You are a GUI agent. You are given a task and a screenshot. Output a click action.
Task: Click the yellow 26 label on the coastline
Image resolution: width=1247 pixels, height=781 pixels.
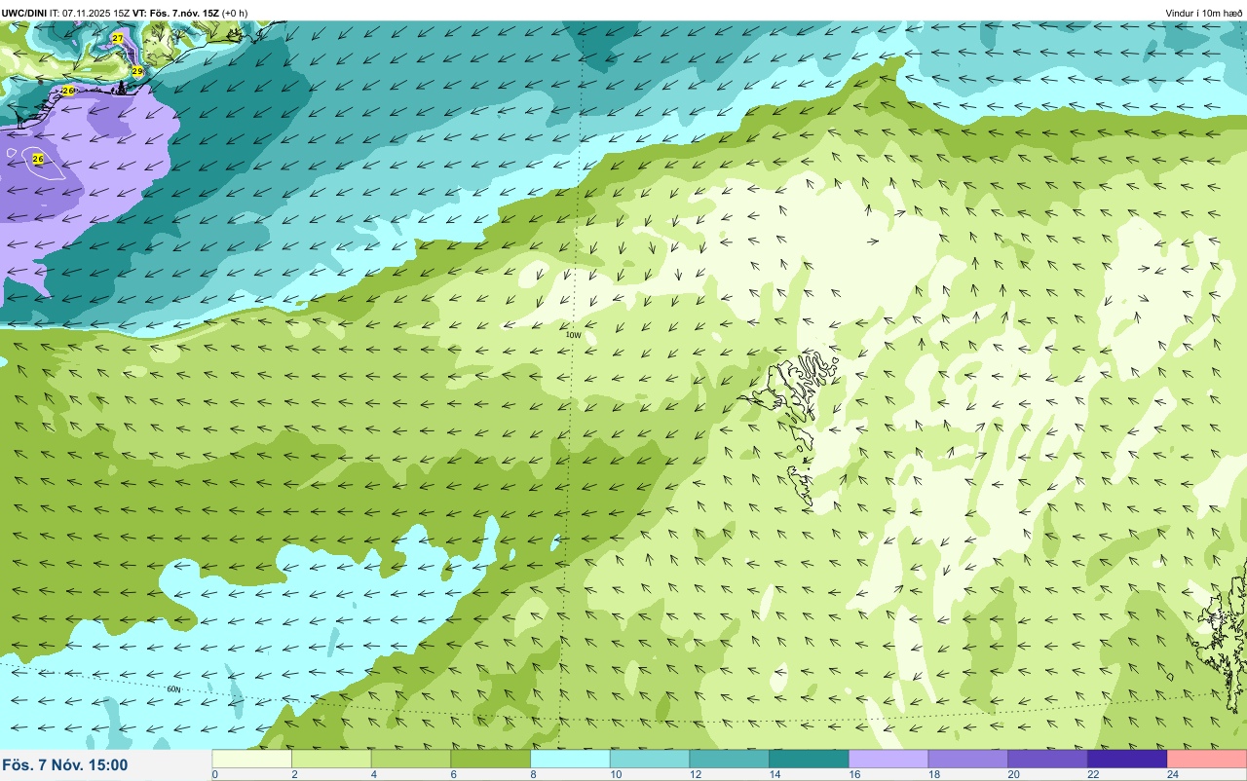[67, 91]
